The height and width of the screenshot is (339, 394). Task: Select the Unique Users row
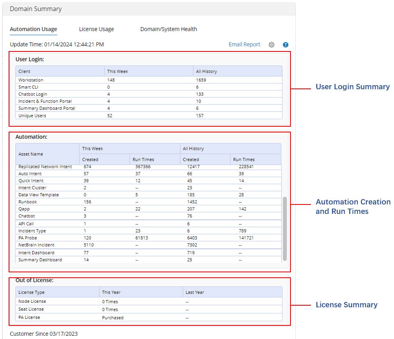[32, 116]
